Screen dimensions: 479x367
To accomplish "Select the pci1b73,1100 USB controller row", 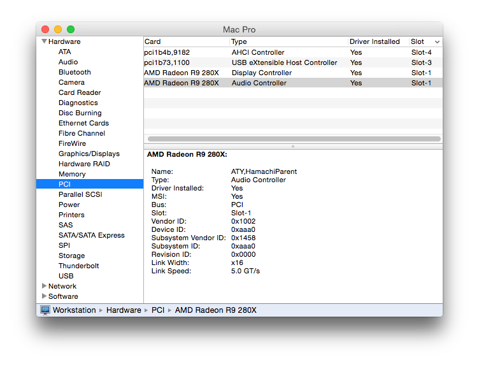I will [x=293, y=62].
